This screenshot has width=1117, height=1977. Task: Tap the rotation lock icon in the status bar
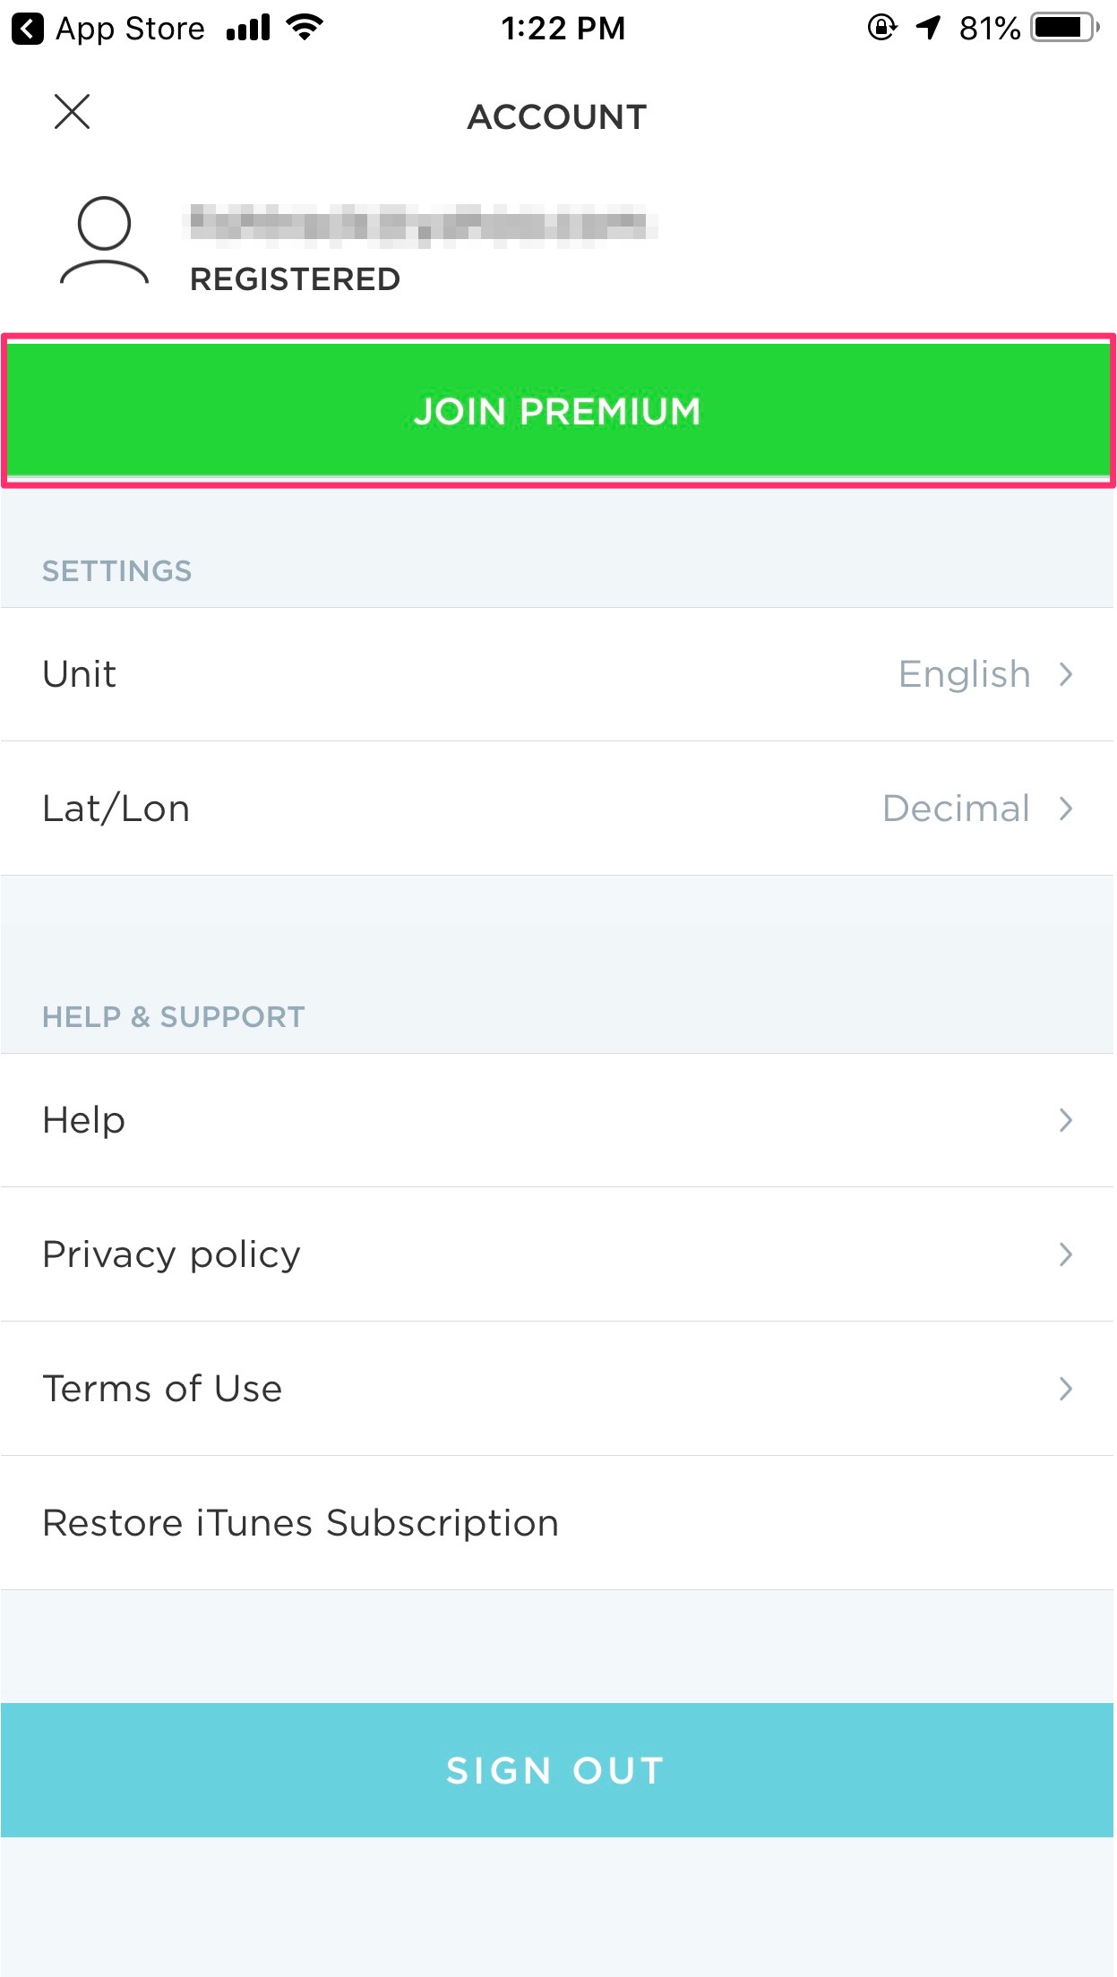tap(881, 28)
